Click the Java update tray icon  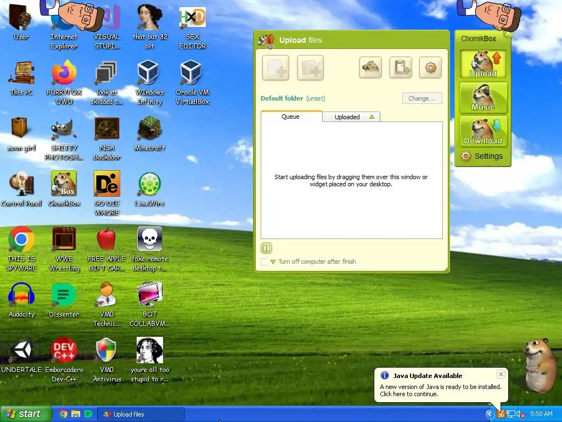[501, 414]
